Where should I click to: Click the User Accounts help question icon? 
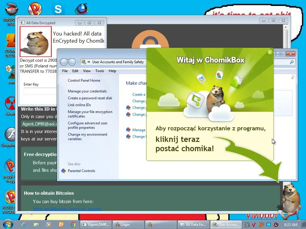pos(293,77)
